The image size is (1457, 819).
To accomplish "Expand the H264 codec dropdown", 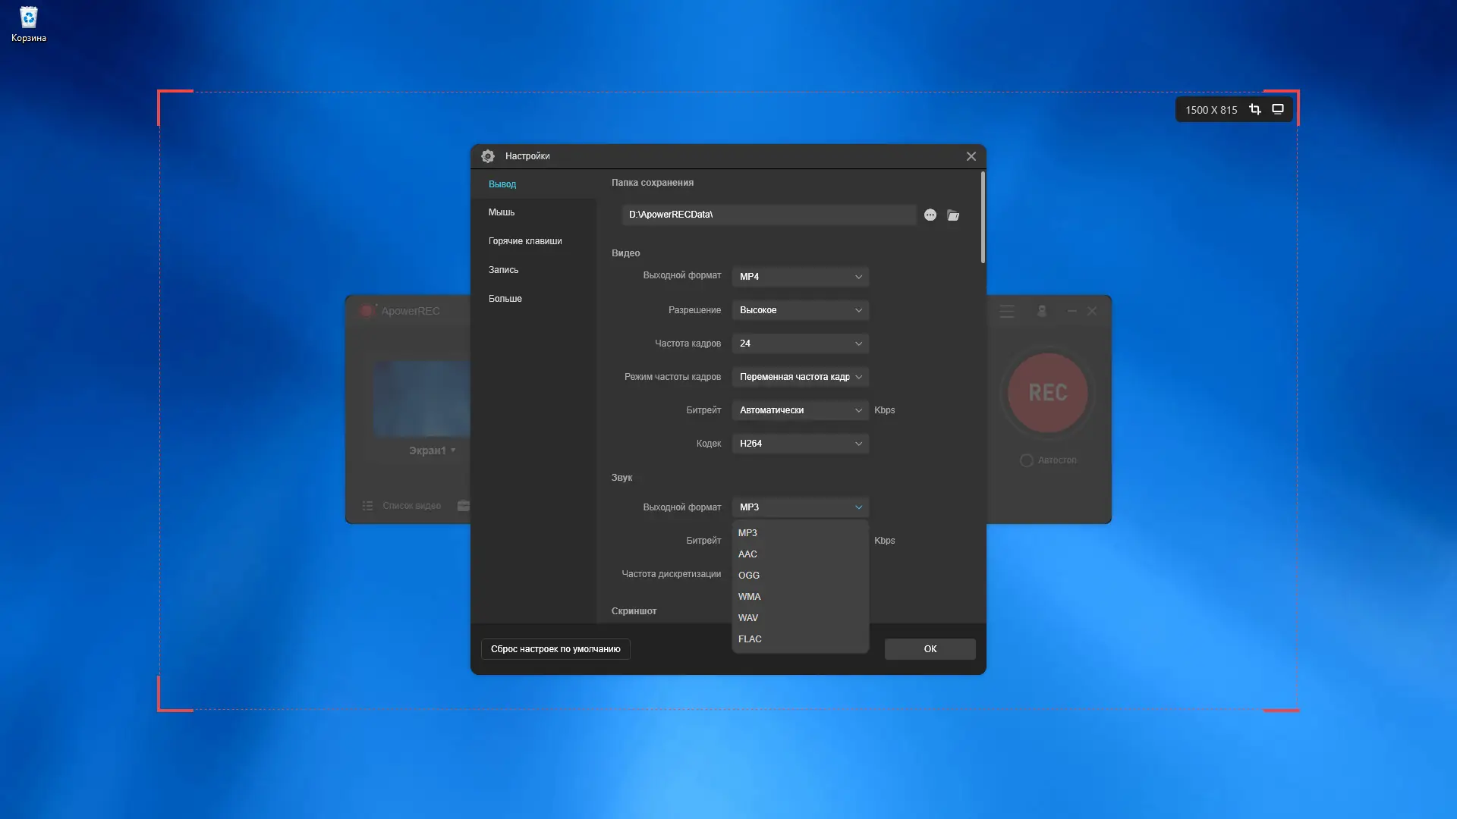I will 800,444.
